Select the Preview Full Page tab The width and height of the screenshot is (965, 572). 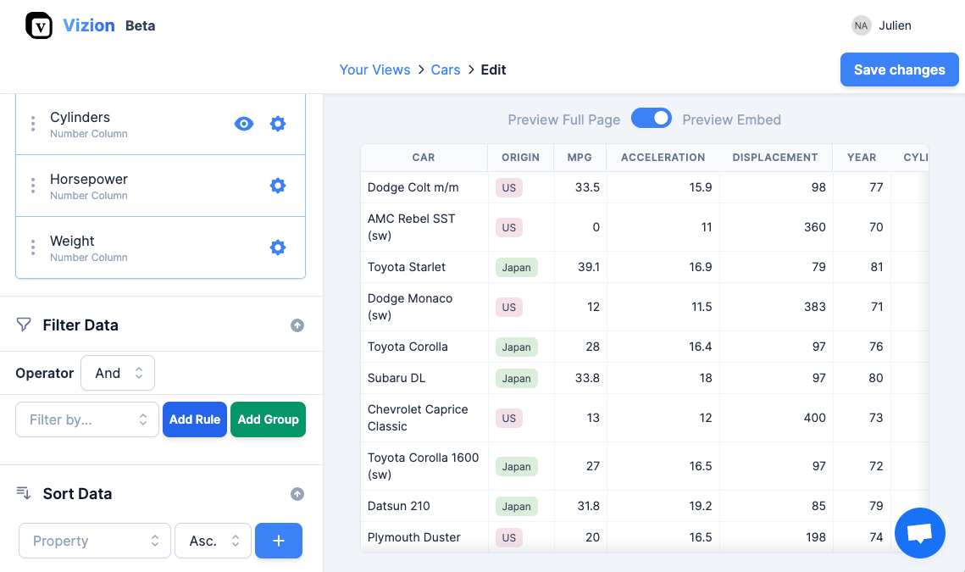coord(563,119)
